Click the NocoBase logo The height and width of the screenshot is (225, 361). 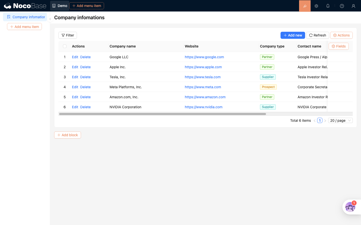[x=25, y=6]
